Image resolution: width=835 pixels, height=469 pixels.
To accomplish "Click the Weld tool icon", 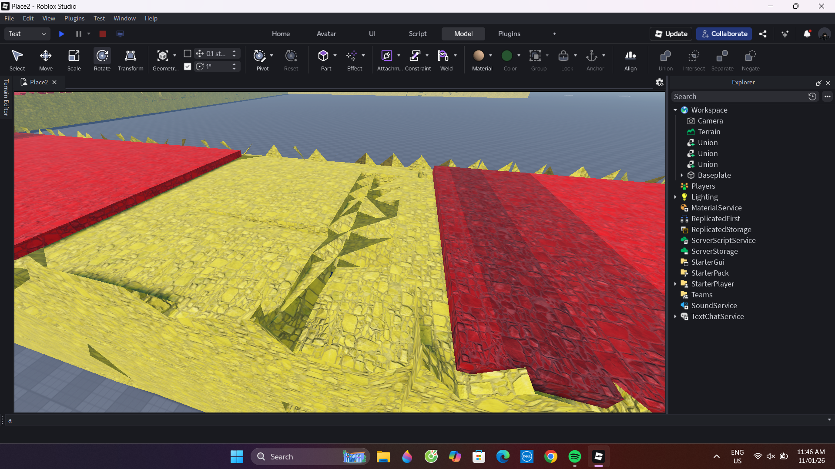I will (443, 60).
